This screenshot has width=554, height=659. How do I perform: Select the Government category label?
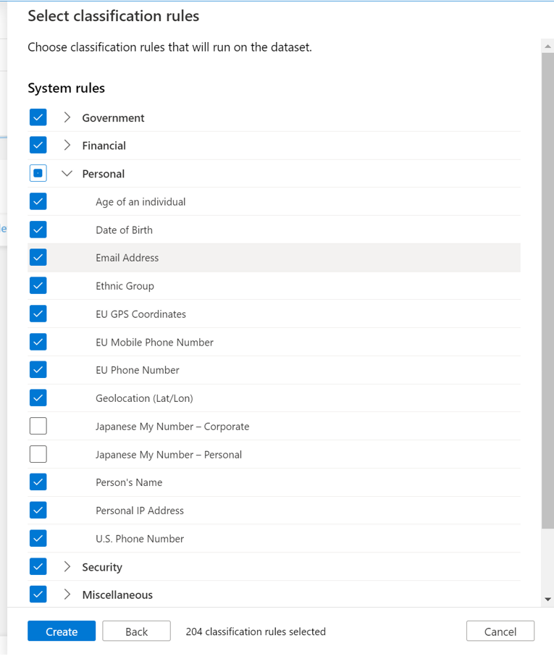click(x=113, y=118)
